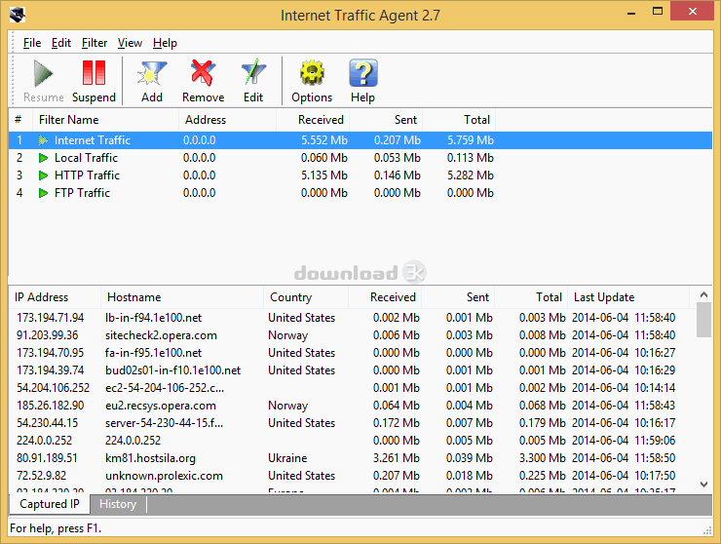Screen dimensions: 721x544
Task: Open the Help menu
Action: tap(165, 43)
